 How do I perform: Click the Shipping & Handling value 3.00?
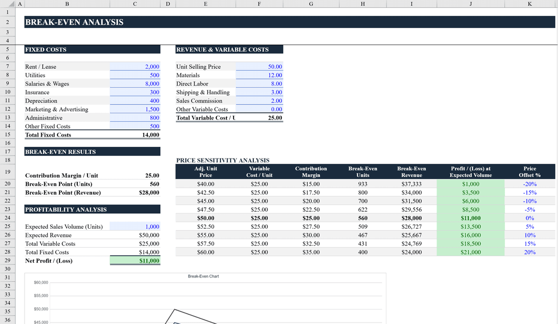pos(259,92)
